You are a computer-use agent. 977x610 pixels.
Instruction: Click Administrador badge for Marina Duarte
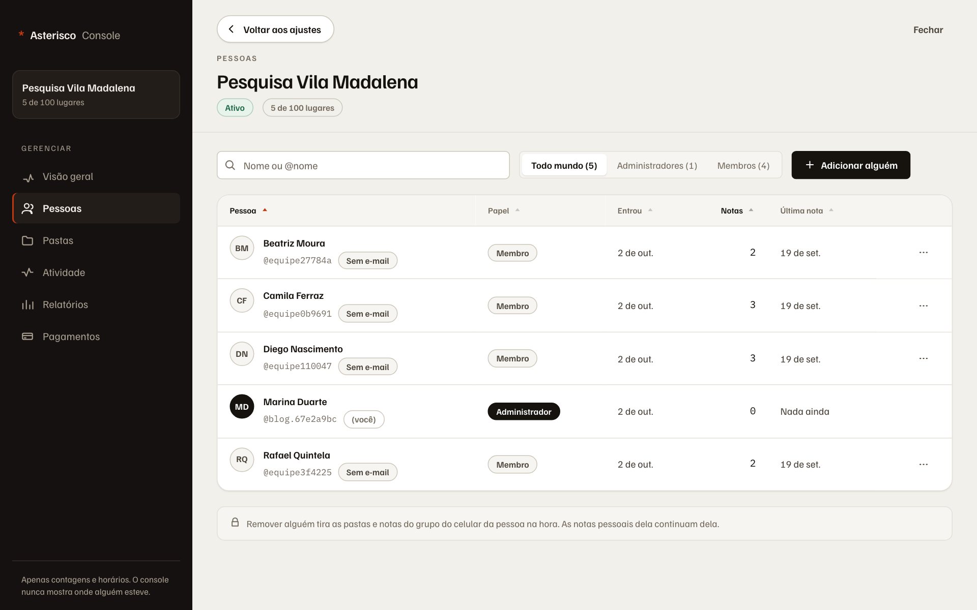click(524, 411)
